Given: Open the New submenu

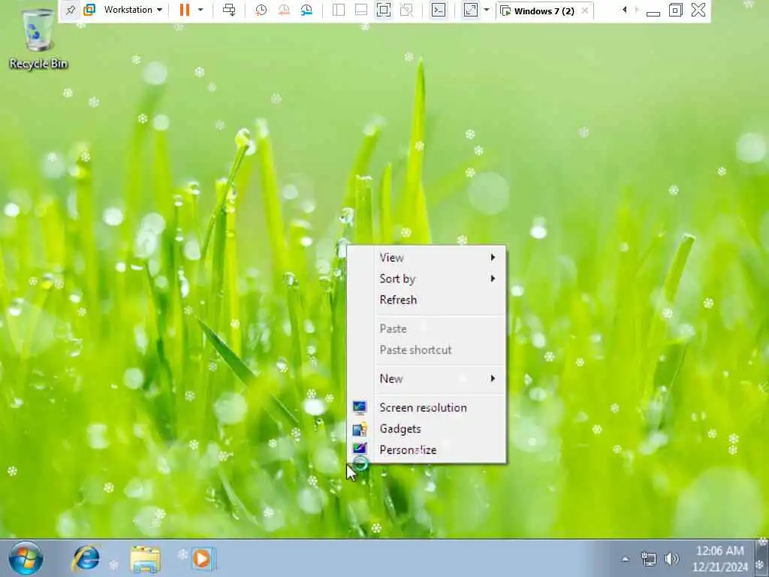Looking at the screenshot, I should tap(427, 379).
